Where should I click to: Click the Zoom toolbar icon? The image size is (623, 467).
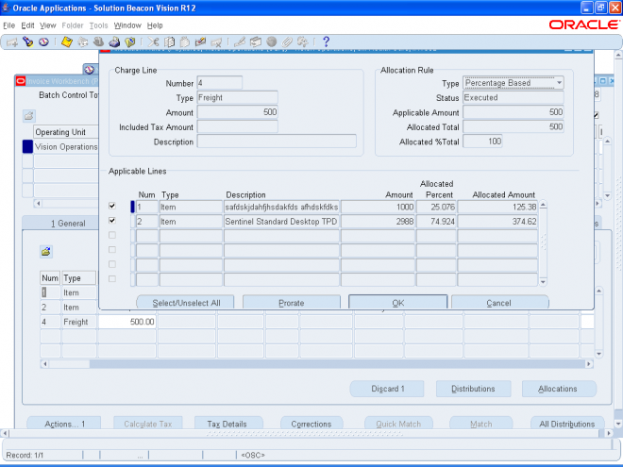pos(256,42)
